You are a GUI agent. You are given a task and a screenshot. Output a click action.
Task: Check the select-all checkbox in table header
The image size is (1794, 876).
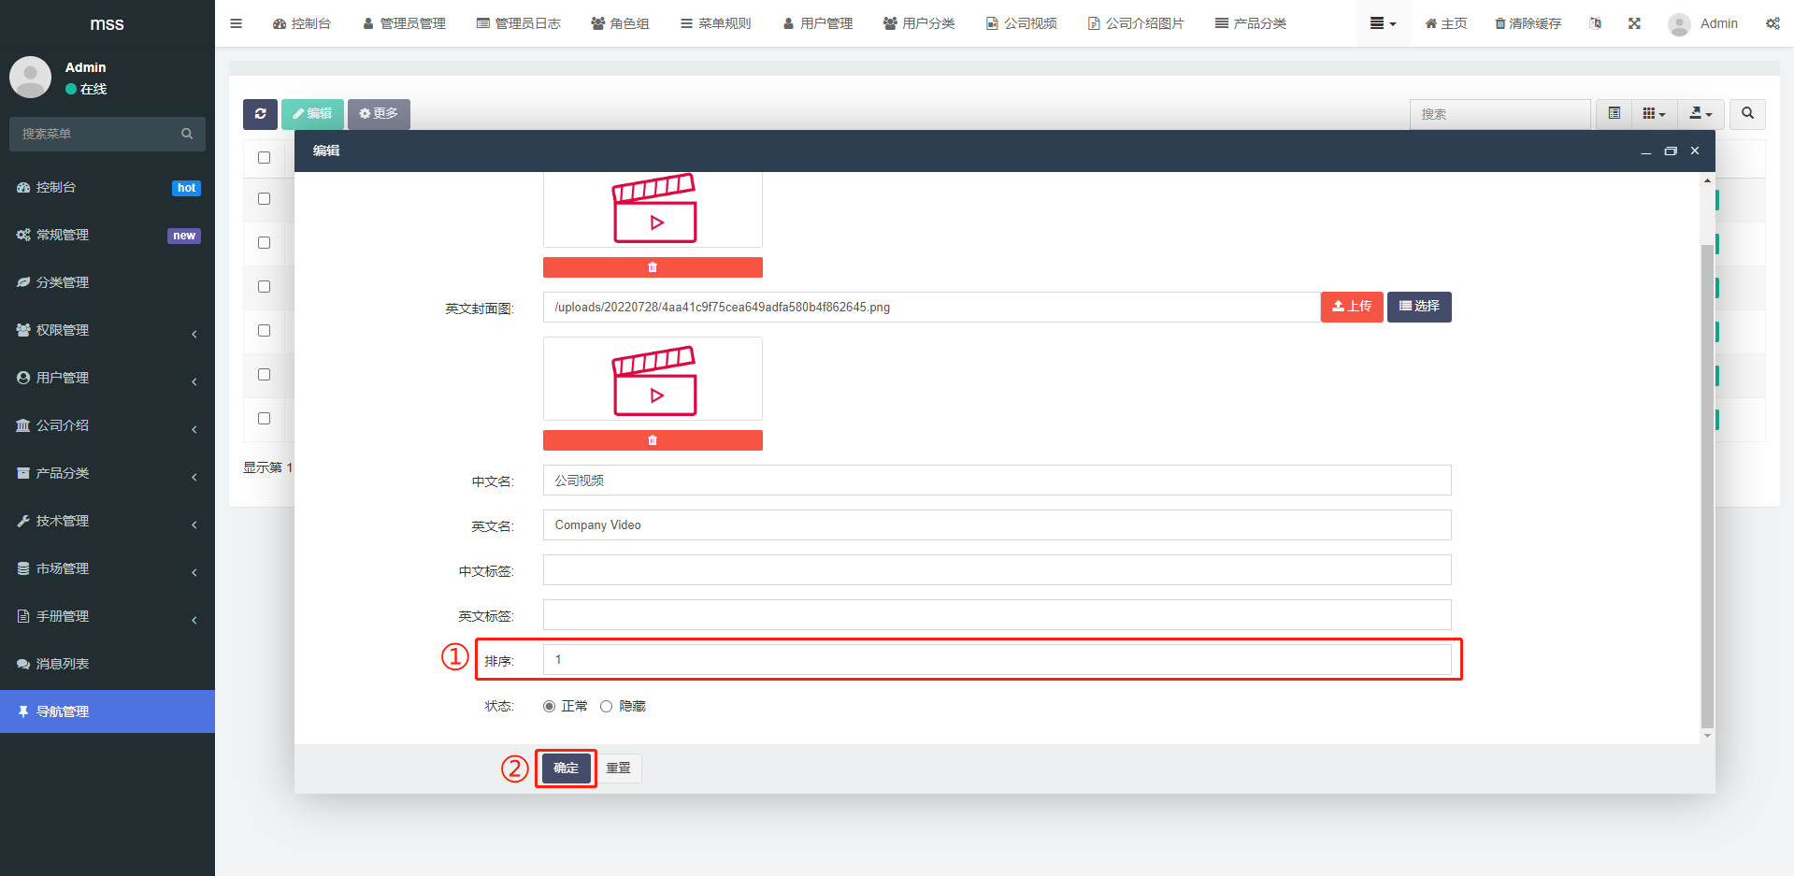pyautogui.click(x=265, y=158)
